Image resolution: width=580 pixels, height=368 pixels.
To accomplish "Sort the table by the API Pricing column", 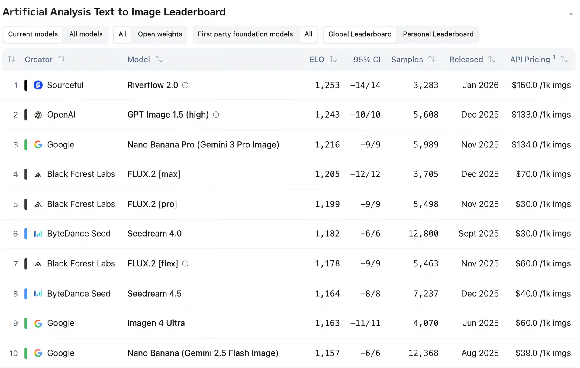I will point(564,59).
